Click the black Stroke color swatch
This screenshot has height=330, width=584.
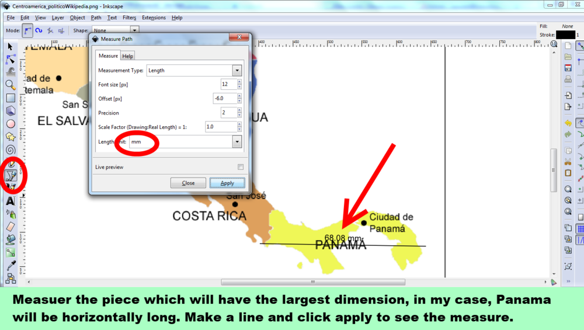click(565, 35)
